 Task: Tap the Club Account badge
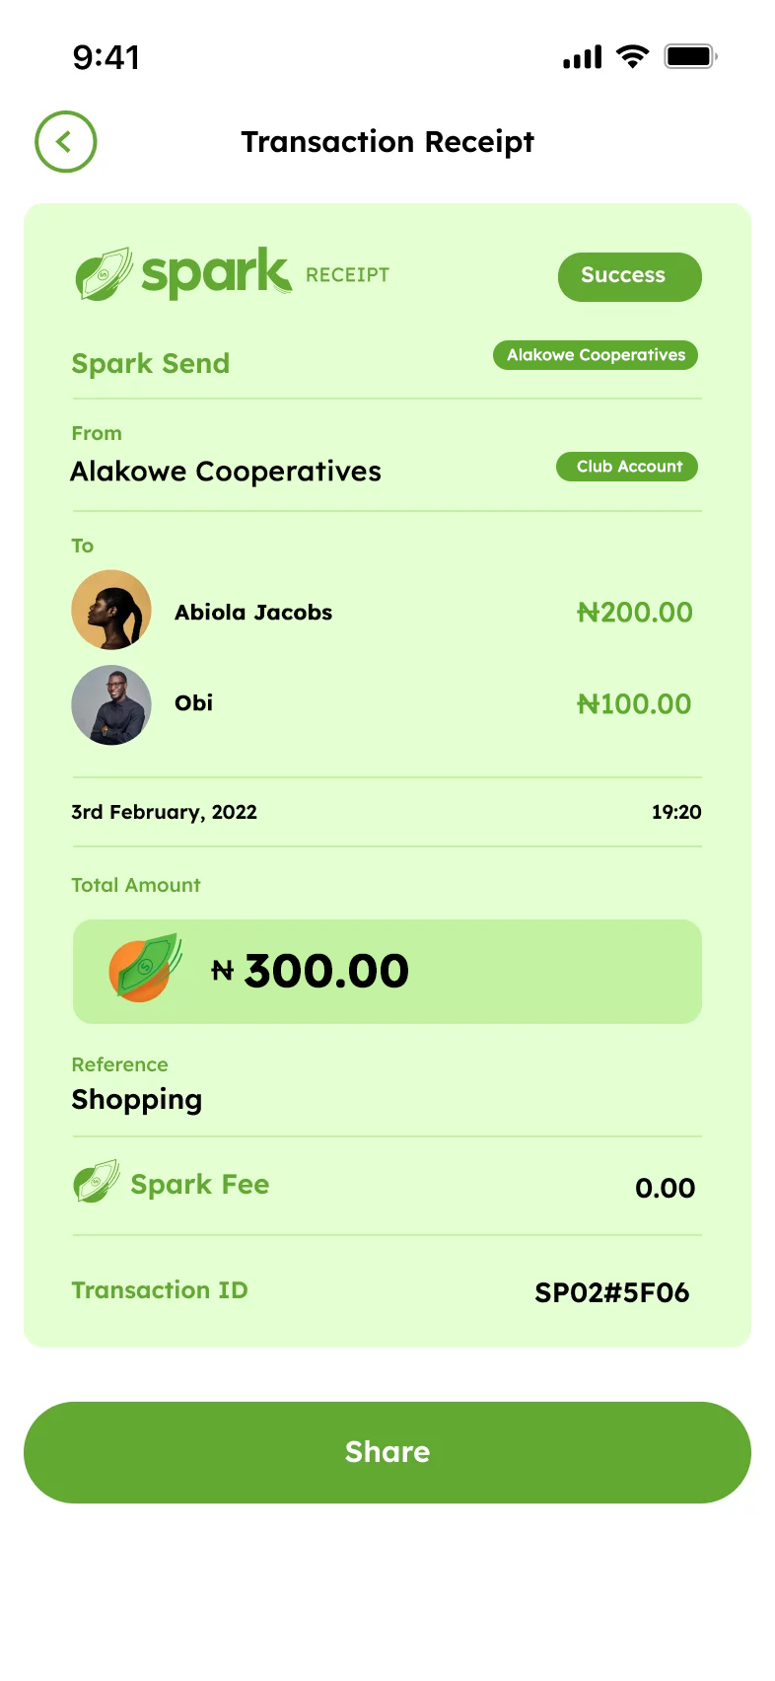click(627, 467)
